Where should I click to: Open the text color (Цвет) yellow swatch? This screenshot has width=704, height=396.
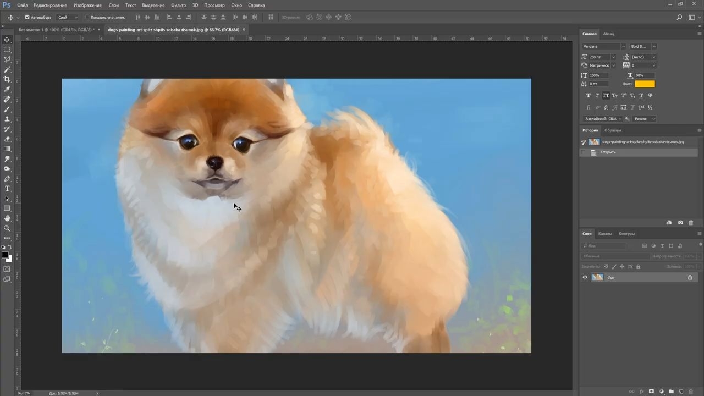click(645, 84)
